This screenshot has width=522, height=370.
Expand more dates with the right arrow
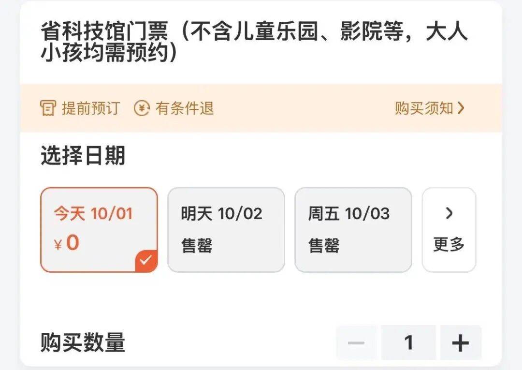[x=449, y=214]
